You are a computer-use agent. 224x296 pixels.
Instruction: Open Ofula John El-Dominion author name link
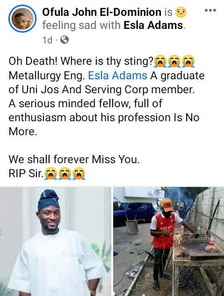pos(101,12)
